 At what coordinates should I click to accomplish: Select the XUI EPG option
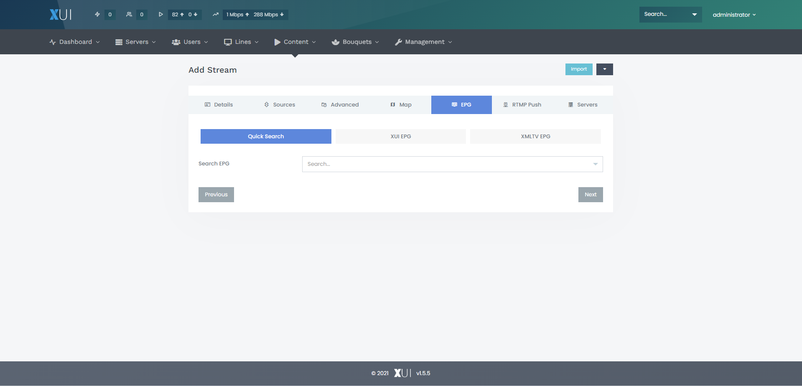[x=401, y=136]
